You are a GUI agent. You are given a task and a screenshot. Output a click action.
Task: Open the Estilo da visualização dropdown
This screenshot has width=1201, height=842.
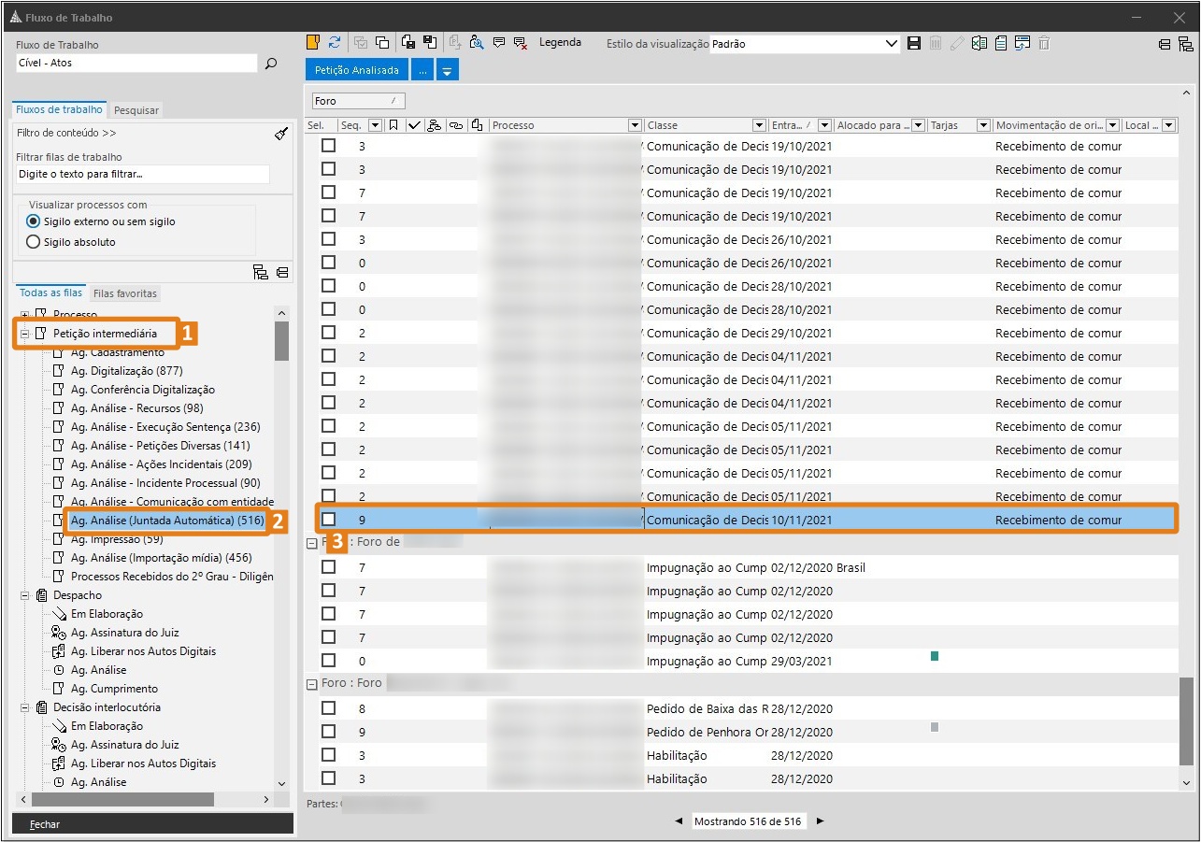pyautogui.click(x=891, y=44)
